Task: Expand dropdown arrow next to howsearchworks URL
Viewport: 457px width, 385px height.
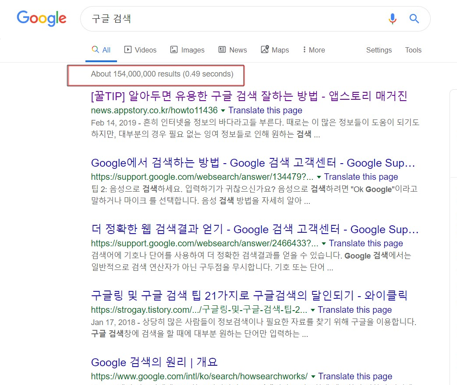Action: click(x=313, y=377)
